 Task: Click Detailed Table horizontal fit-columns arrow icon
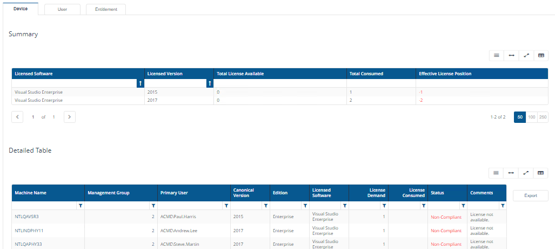511,173
